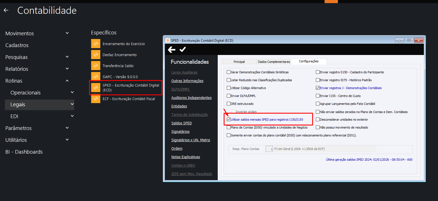Screen dimensions: 438x201
Task: Enable DRE estruturado checkbox
Action: pyautogui.click(x=229, y=104)
